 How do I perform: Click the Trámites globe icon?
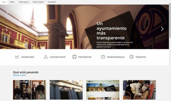(x=131, y=57)
